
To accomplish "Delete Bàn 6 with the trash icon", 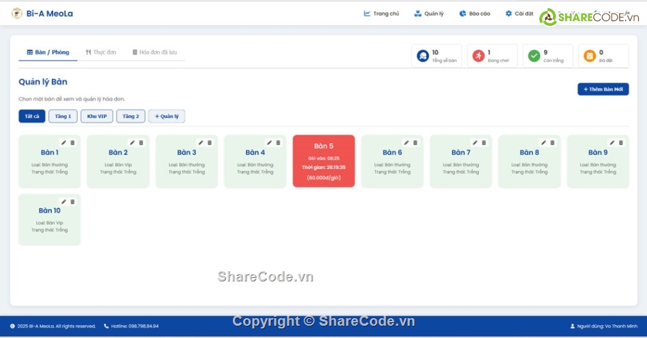I will [x=415, y=143].
